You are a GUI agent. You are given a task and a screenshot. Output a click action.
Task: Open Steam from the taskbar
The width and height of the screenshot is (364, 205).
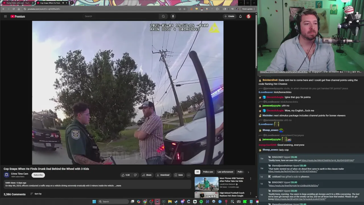point(176,202)
